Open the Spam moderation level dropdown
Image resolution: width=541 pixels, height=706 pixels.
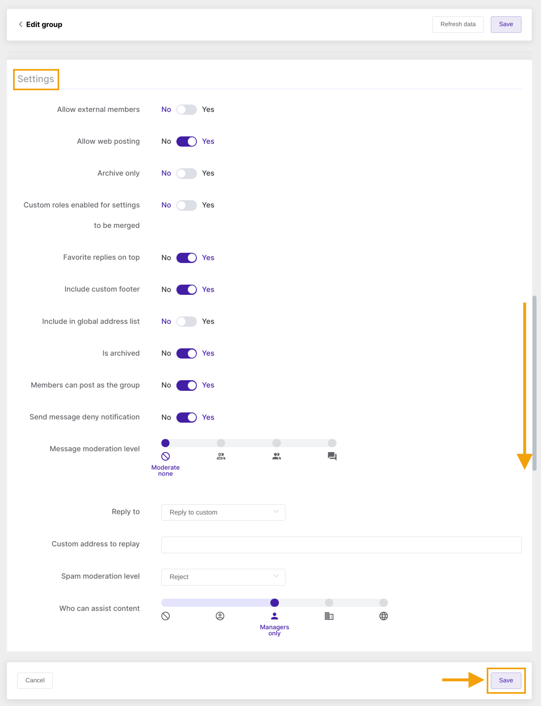point(223,577)
